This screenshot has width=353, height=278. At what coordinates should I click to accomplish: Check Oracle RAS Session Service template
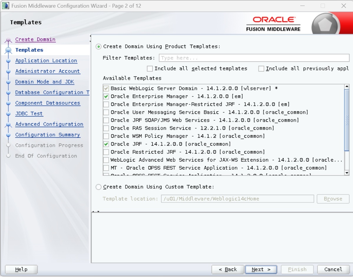[x=106, y=128]
